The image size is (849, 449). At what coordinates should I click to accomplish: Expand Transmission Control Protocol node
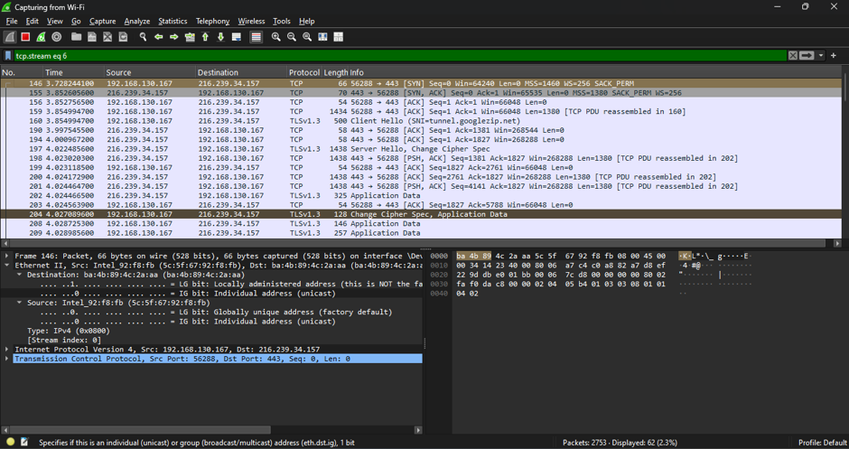tap(6, 359)
